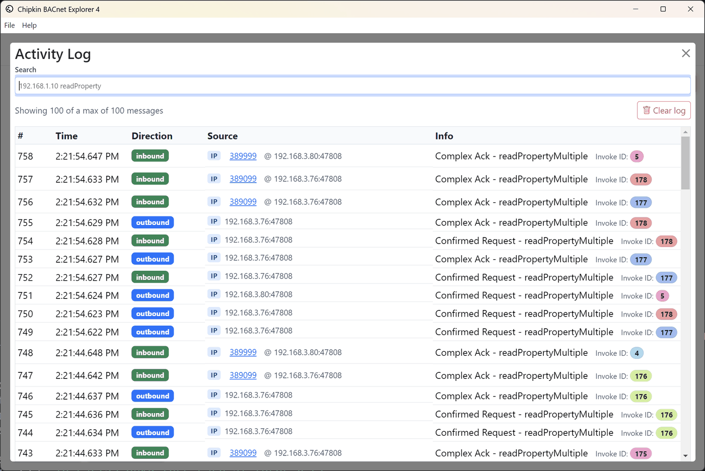Click the IP badge in row 748
The image size is (705, 471).
click(x=214, y=352)
